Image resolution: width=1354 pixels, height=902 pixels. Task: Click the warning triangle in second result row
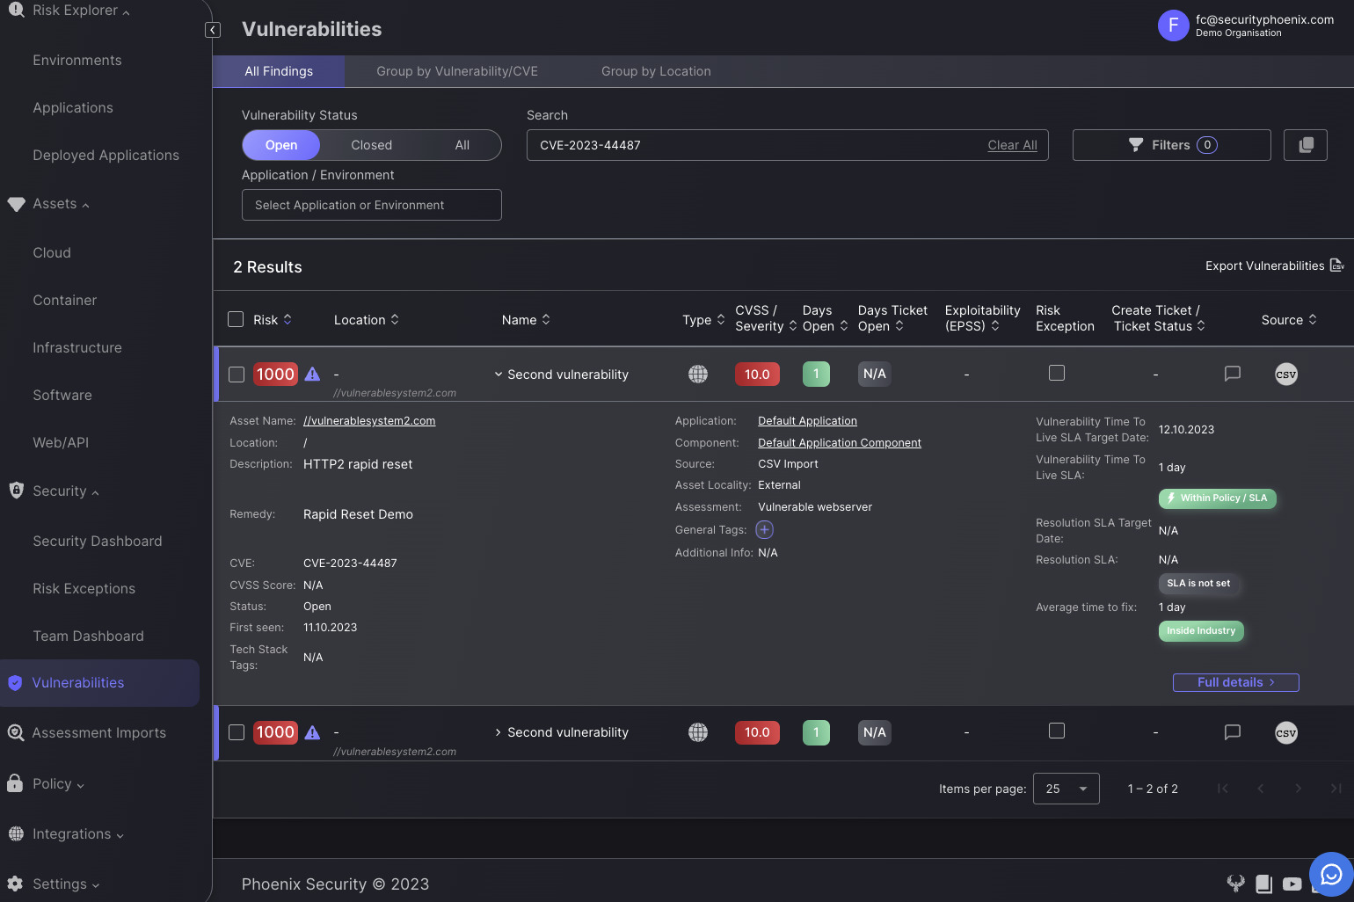point(312,732)
